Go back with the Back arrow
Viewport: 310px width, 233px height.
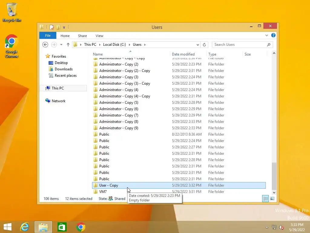pos(45,45)
